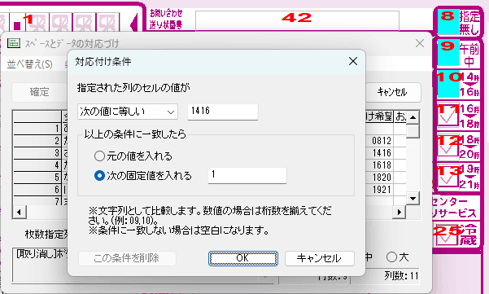Viewport: 489px width, 294px height.
Task: Click the スペースとデータの対応づけ window title icon
Action: [x=13, y=43]
